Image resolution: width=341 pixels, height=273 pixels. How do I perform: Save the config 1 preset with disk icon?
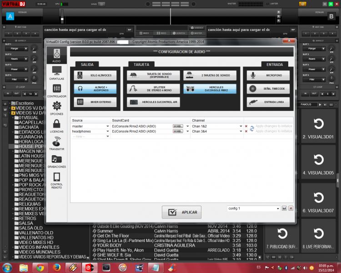click(284, 208)
